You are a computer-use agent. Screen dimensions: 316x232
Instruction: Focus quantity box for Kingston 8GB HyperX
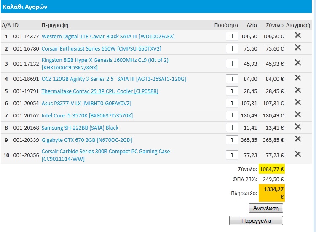pyautogui.click(x=232, y=64)
